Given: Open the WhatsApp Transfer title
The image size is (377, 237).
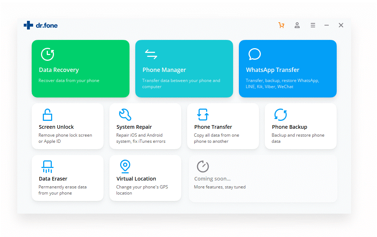Looking at the screenshot, I should point(273,70).
